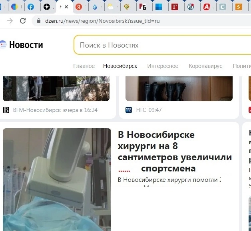Viewport: 251px width, 231px height.
Task: Click the Новости logo icon
Action: (x=3, y=44)
